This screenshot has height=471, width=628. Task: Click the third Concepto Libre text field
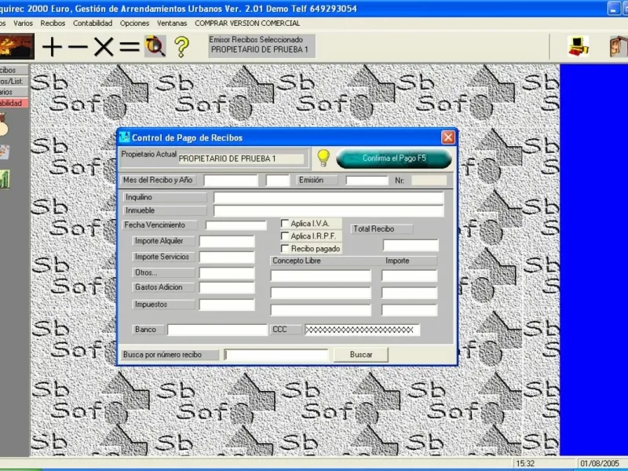point(321,309)
